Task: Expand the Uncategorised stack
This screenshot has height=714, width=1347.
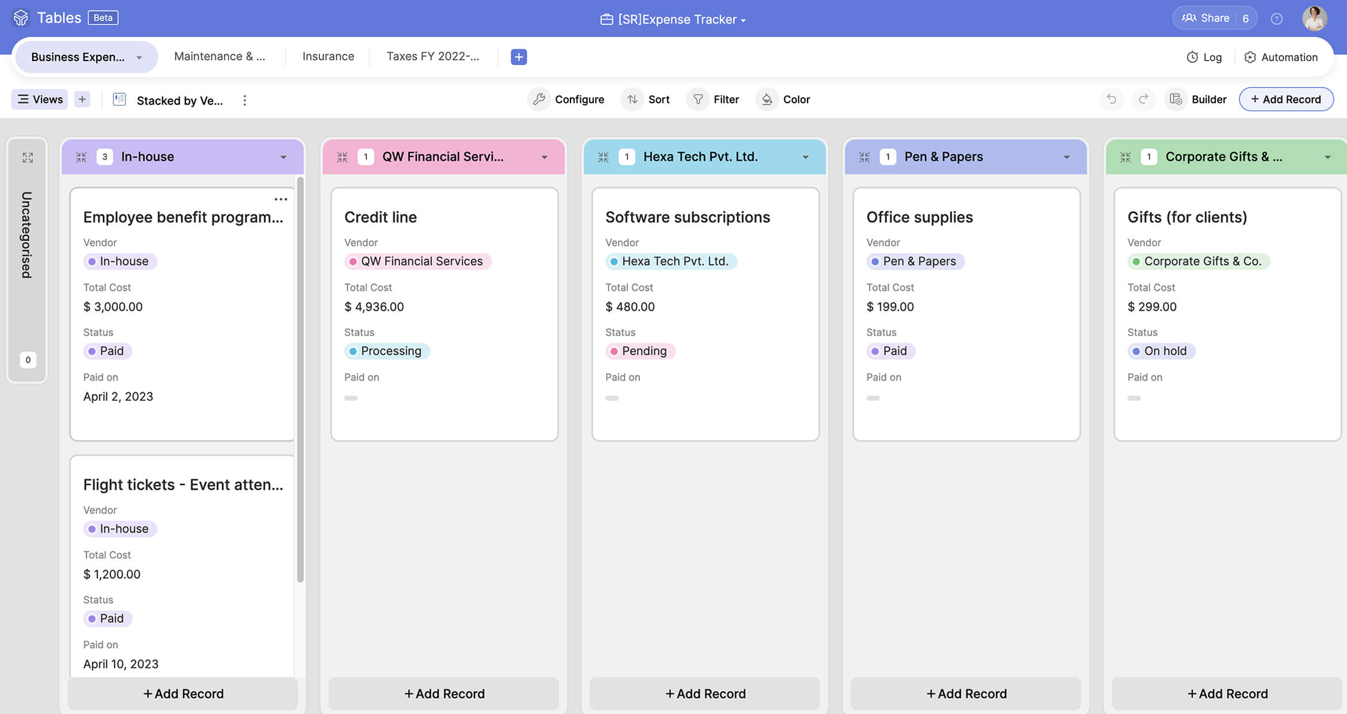Action: pyautogui.click(x=28, y=157)
